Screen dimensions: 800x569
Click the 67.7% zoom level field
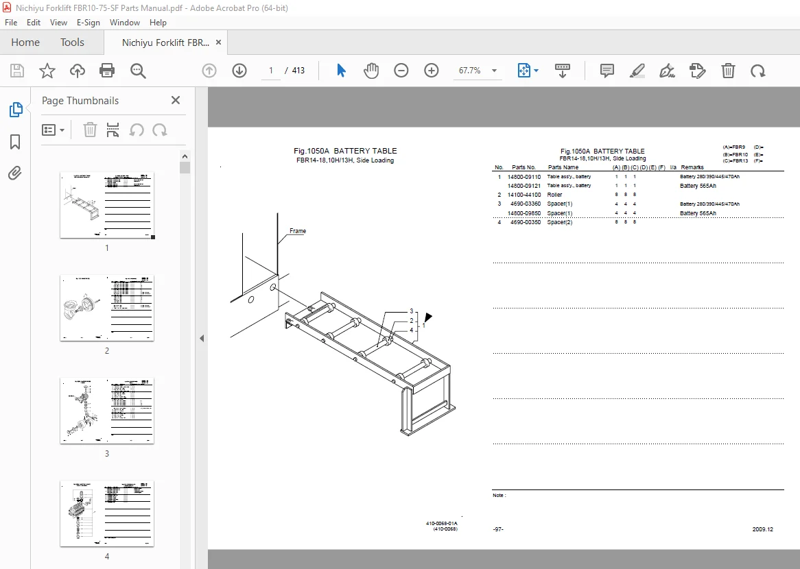point(469,71)
